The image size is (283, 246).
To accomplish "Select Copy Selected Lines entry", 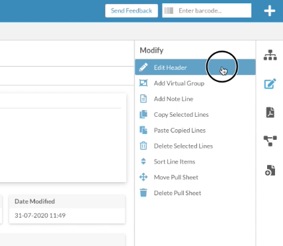I will tap(195, 114).
